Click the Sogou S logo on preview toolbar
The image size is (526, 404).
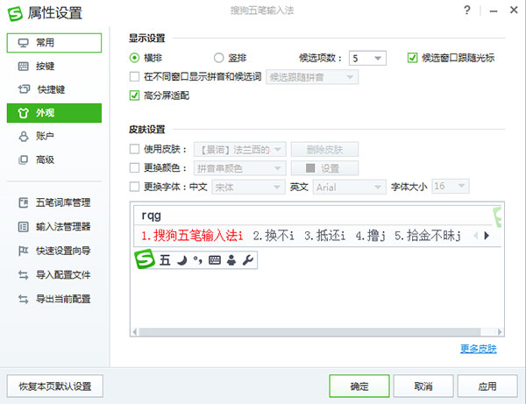pyautogui.click(x=145, y=259)
